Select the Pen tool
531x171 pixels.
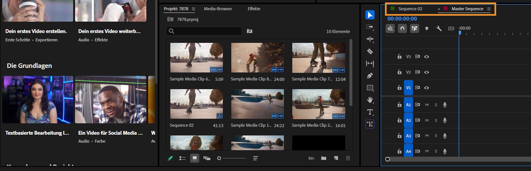[x=370, y=75]
